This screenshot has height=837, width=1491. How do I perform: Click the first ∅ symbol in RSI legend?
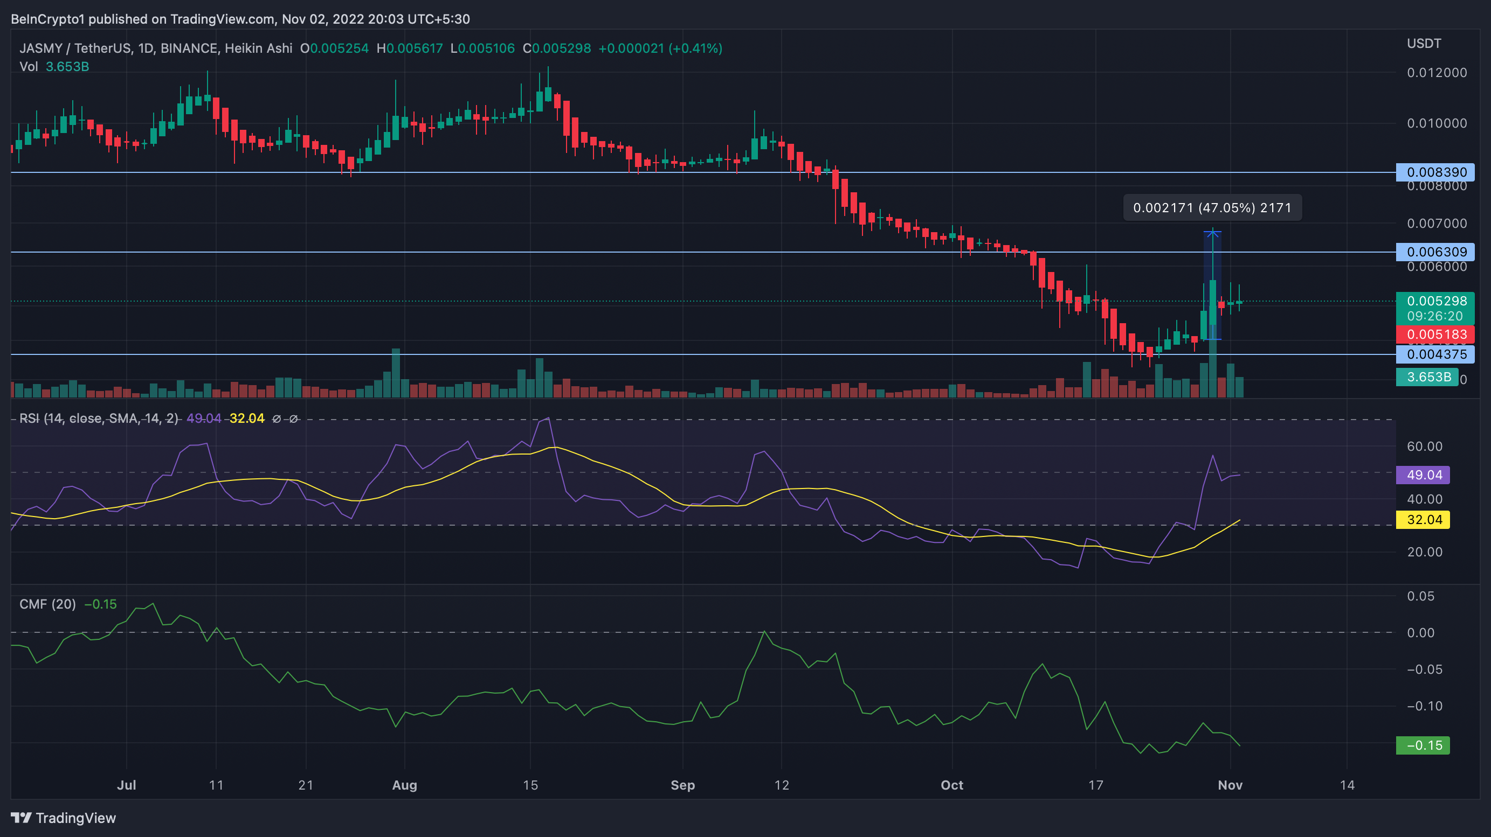(x=277, y=418)
